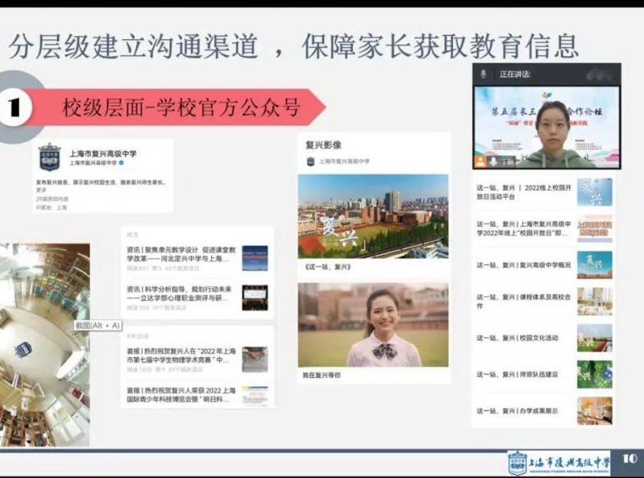Viewport: 644px width, 478px height.
Task: Click the 我在复兴等你 student video thumbnail
Action: [373, 325]
